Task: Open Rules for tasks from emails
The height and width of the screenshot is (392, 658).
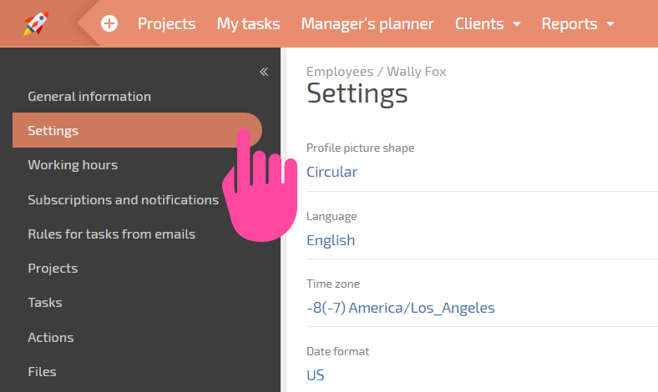Action: 112,234
